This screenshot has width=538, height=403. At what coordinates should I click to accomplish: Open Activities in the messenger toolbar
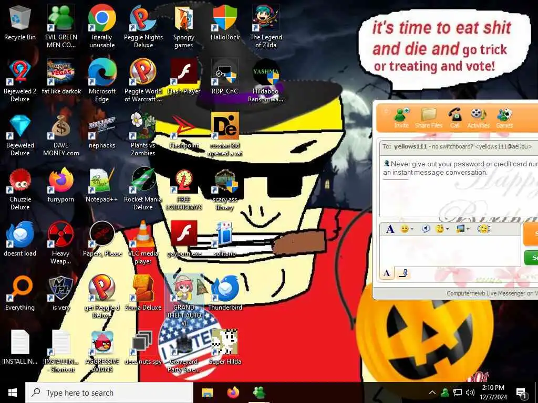click(x=478, y=118)
